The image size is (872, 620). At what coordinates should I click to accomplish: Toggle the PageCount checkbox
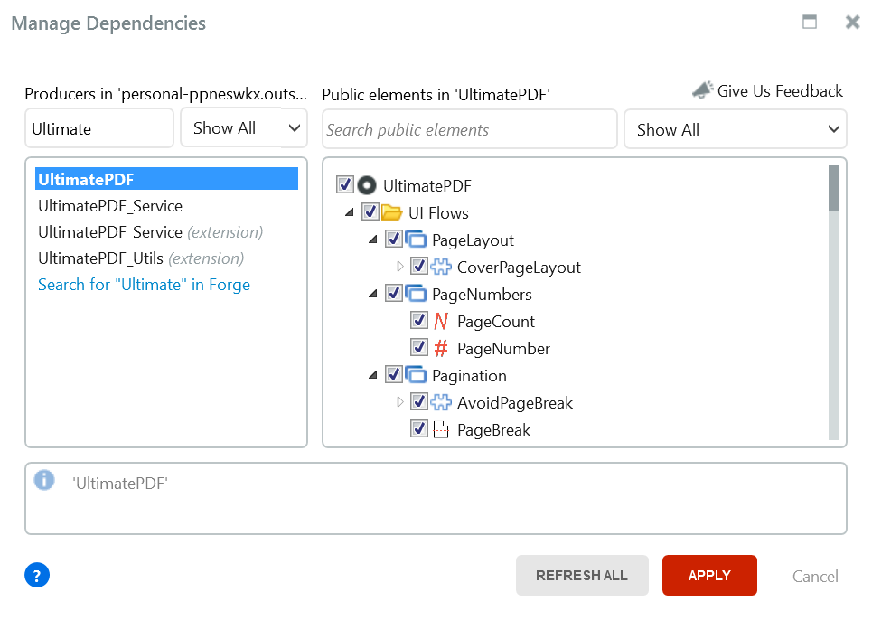click(419, 321)
